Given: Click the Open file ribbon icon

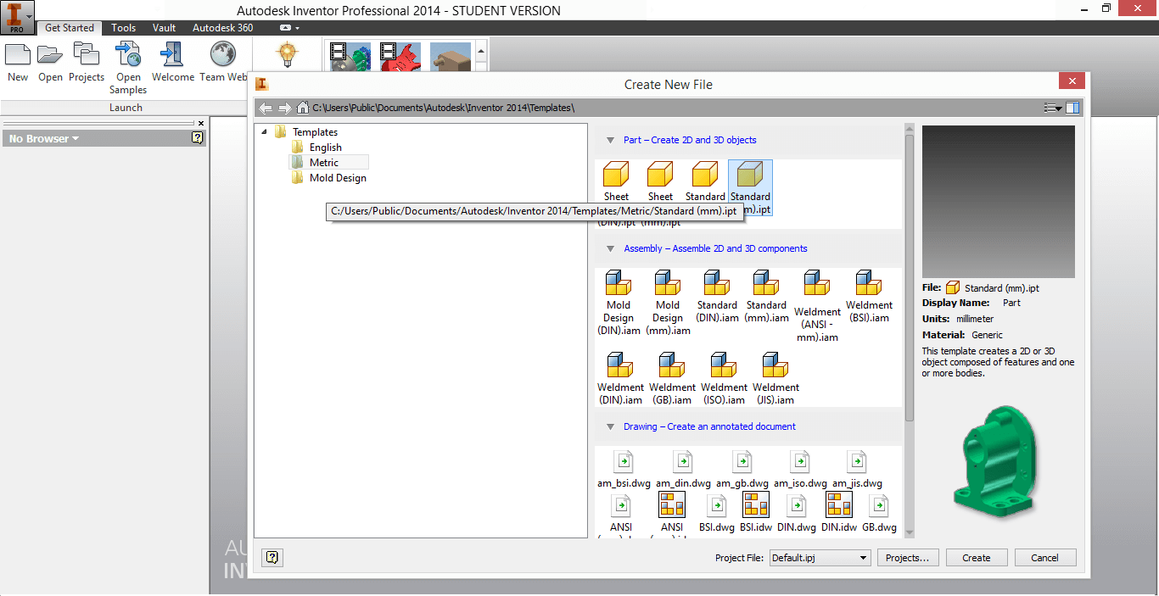Looking at the screenshot, I should point(50,63).
